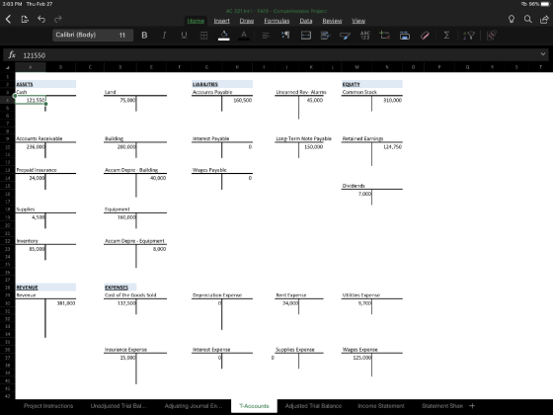Switch to the Formulas ribbon tab
The width and height of the screenshot is (553, 415).
pyautogui.click(x=276, y=21)
